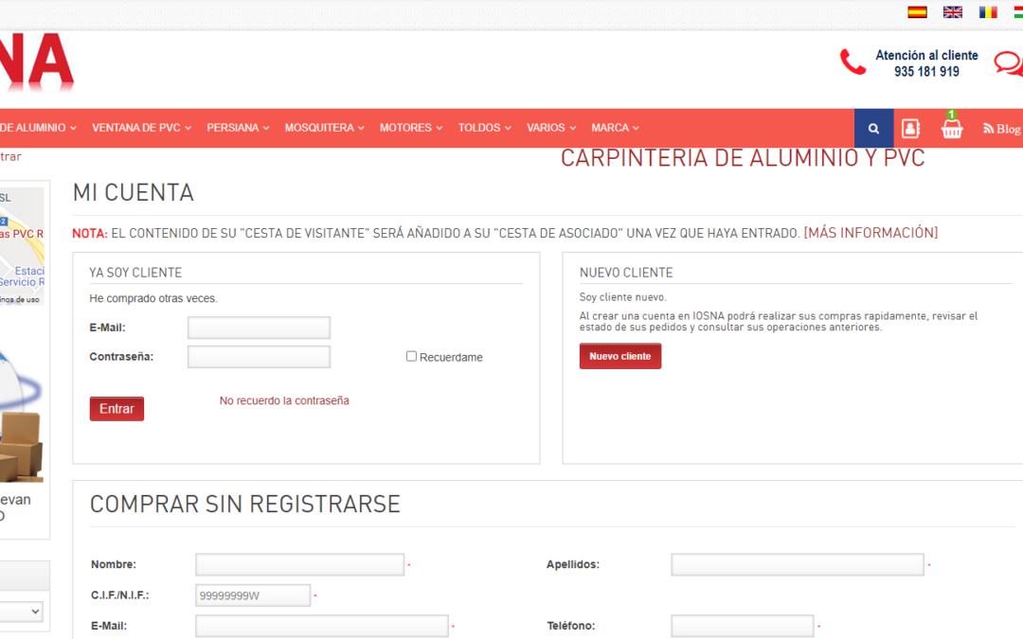Switch language with the UK flag

953,11
